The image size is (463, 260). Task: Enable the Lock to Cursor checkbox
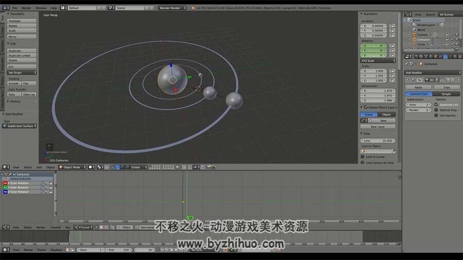[x=363, y=157]
